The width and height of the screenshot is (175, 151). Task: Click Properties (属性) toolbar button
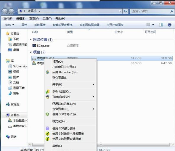24,25
